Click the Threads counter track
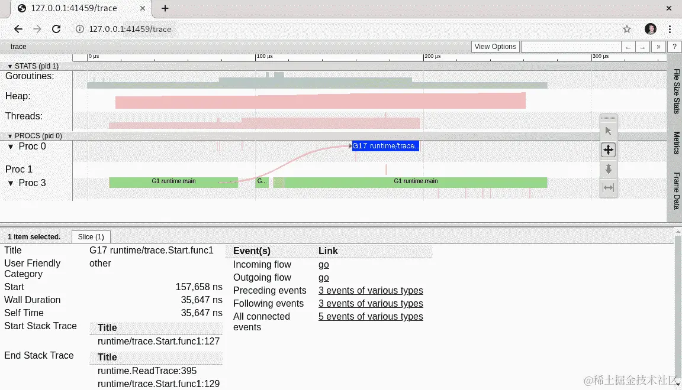Viewport: 682px width, 390px height. click(x=265, y=121)
